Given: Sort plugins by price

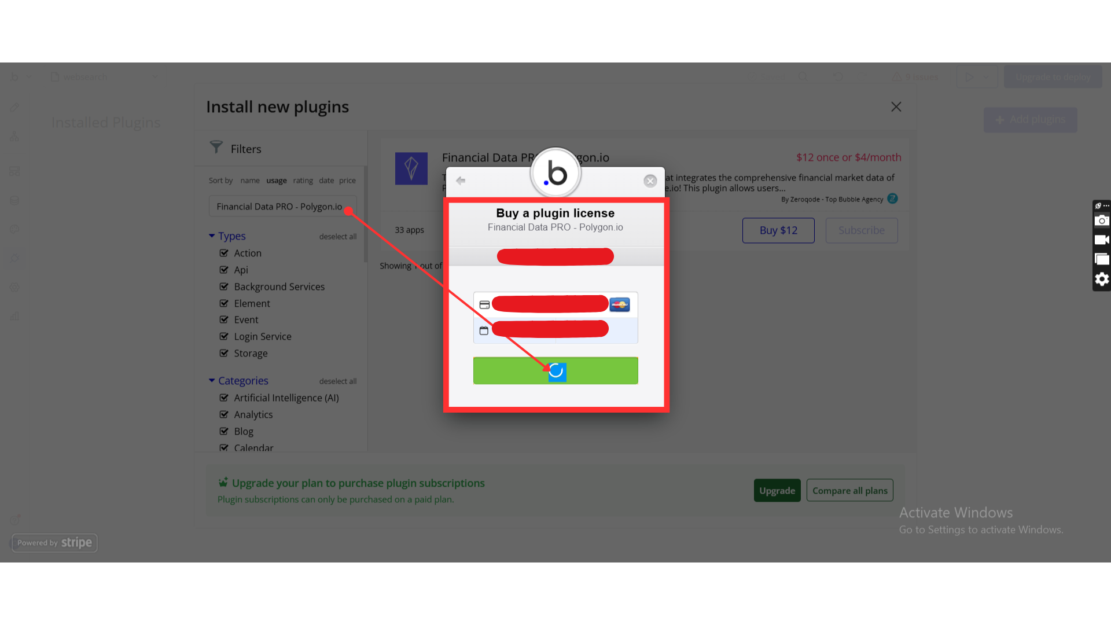Looking at the screenshot, I should point(347,181).
